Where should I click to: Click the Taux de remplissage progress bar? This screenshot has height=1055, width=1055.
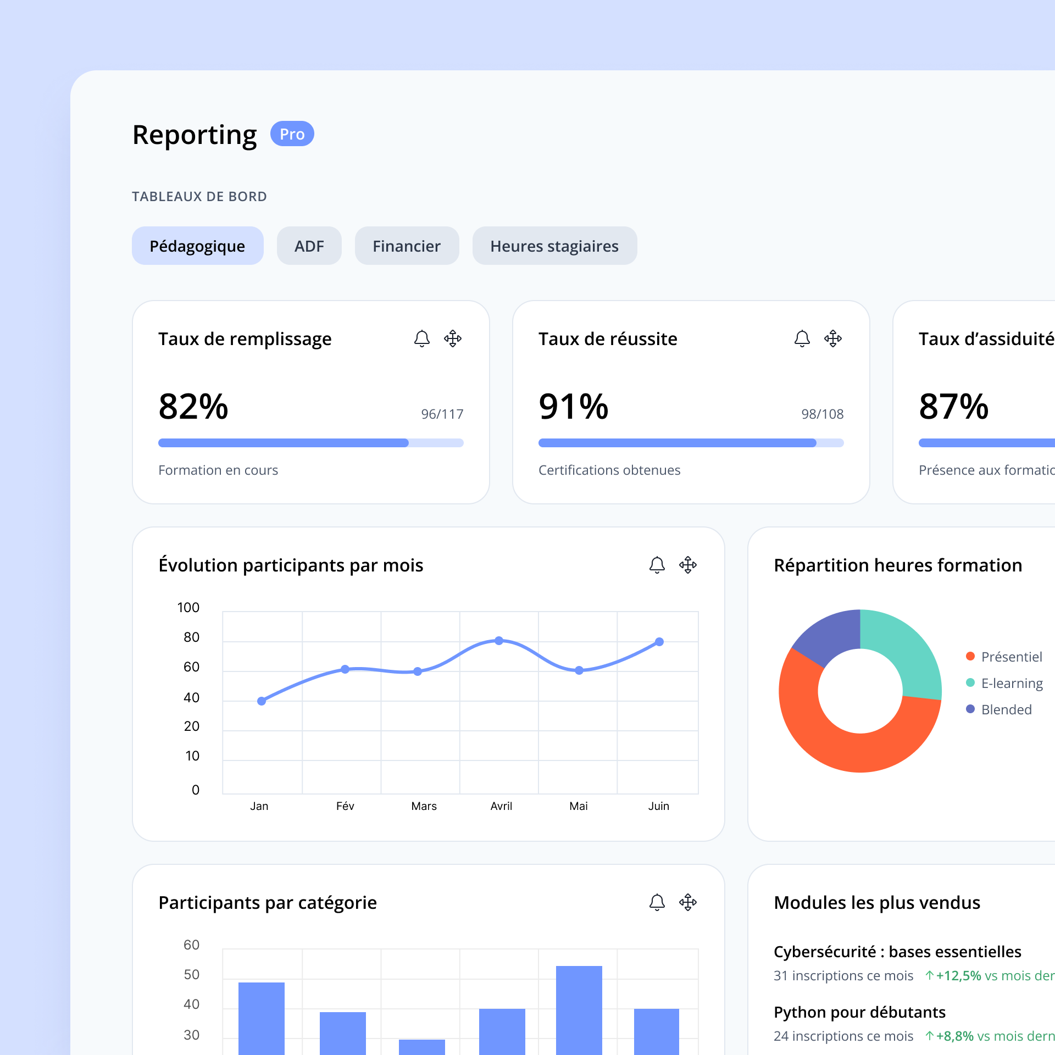click(x=310, y=443)
